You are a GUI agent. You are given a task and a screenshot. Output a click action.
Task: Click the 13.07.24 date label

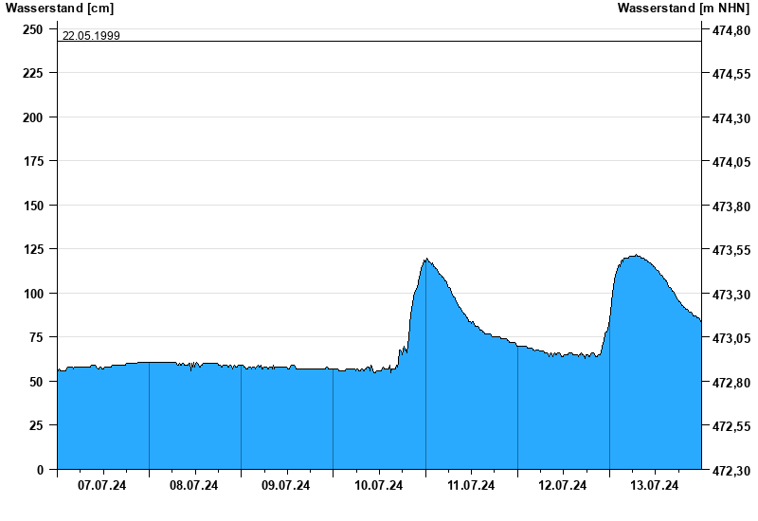(x=655, y=485)
